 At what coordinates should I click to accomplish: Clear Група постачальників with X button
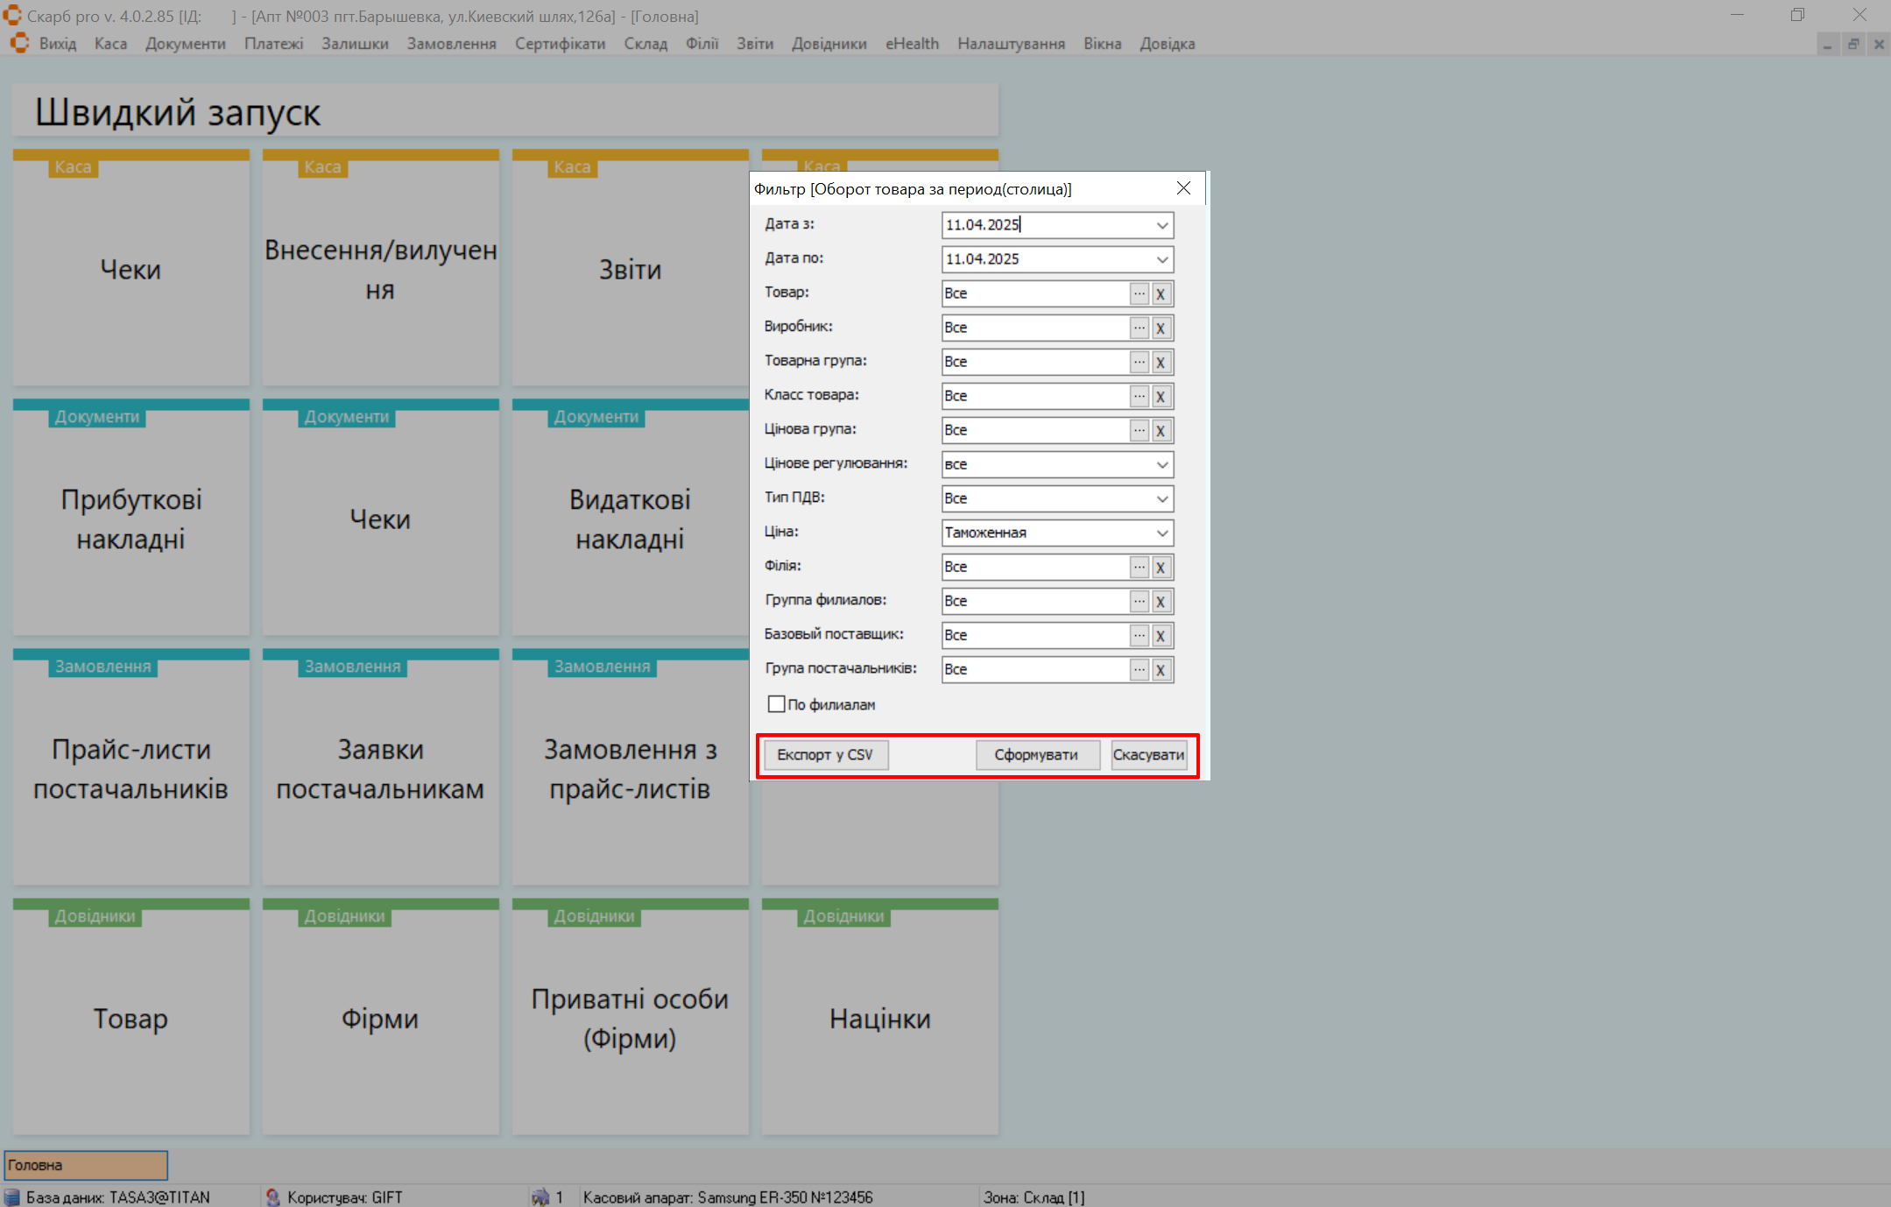[1161, 670]
